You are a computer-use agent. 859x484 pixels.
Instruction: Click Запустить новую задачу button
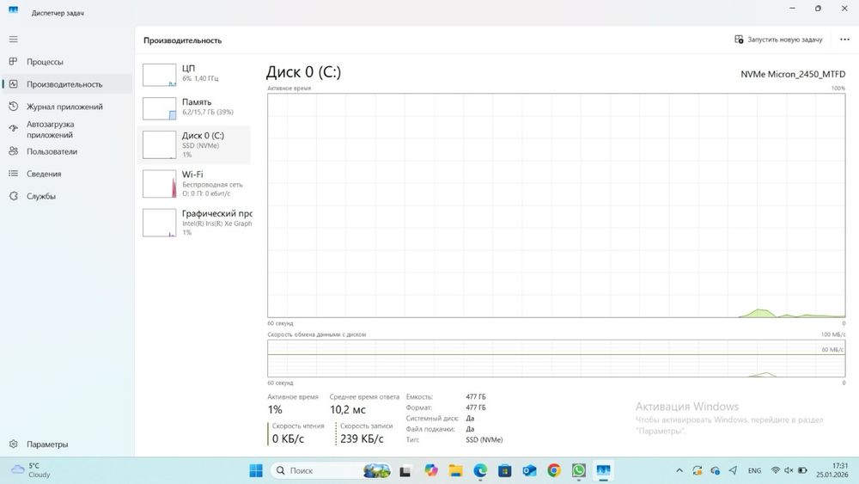pyautogui.click(x=778, y=40)
